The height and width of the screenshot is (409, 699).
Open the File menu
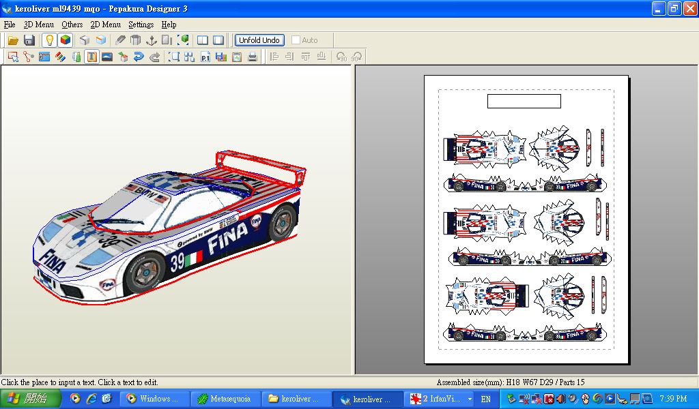tap(10, 25)
